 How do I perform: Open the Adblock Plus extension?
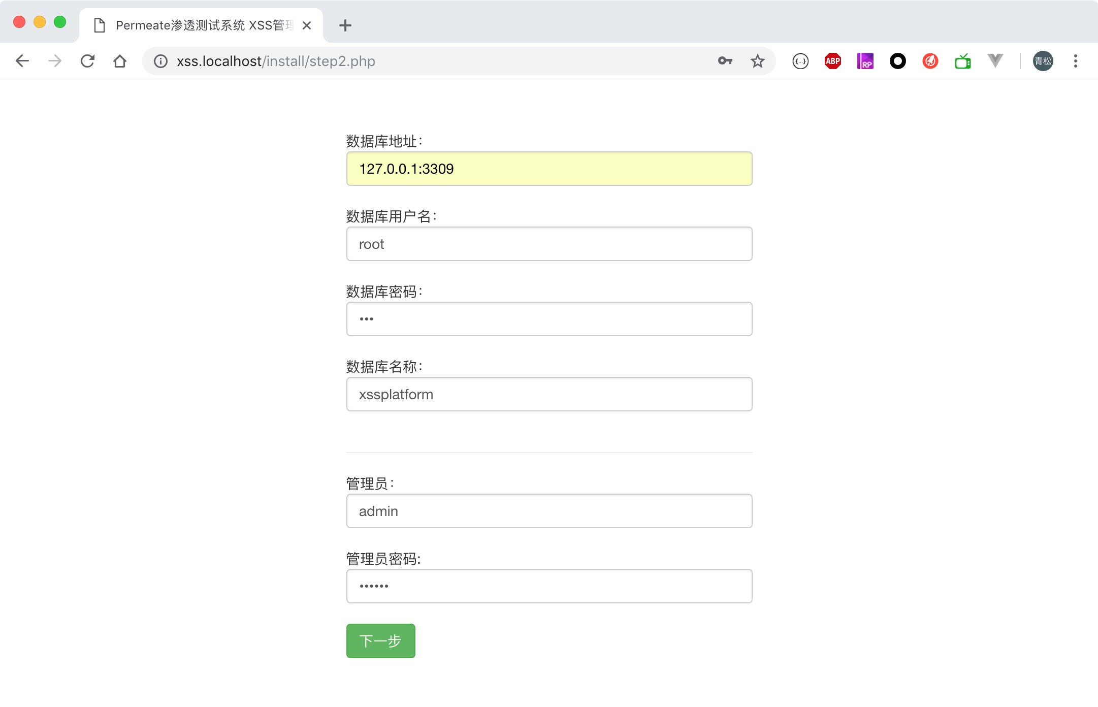[832, 61]
